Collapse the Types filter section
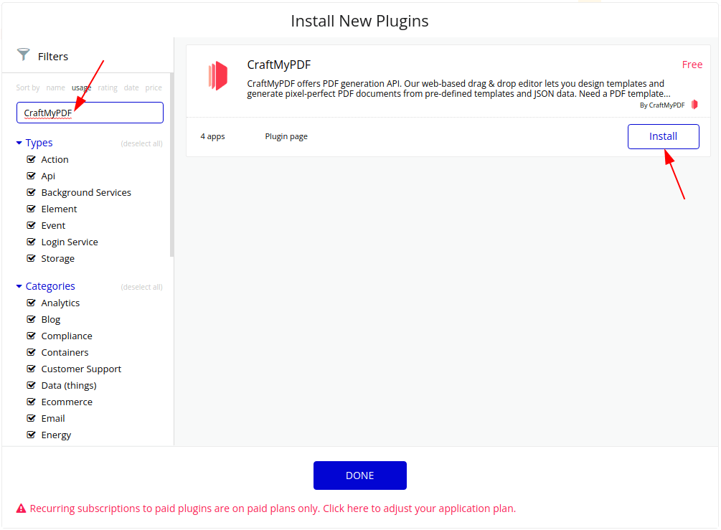 [34, 143]
